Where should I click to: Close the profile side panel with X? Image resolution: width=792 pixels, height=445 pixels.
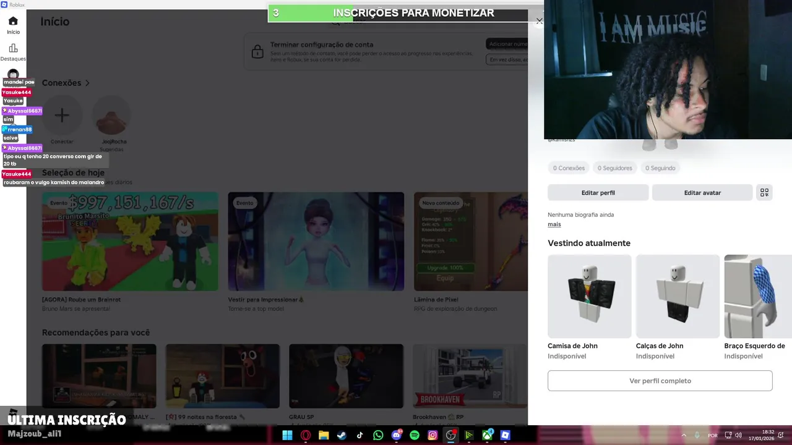point(539,20)
